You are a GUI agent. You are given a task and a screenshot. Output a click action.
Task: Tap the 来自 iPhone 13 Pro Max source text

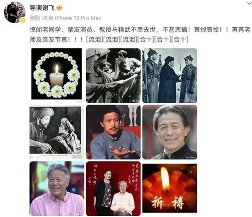72,18
